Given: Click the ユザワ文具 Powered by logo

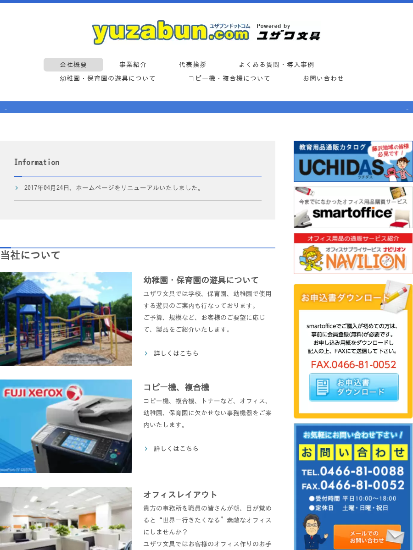Looking at the screenshot, I should [288, 32].
